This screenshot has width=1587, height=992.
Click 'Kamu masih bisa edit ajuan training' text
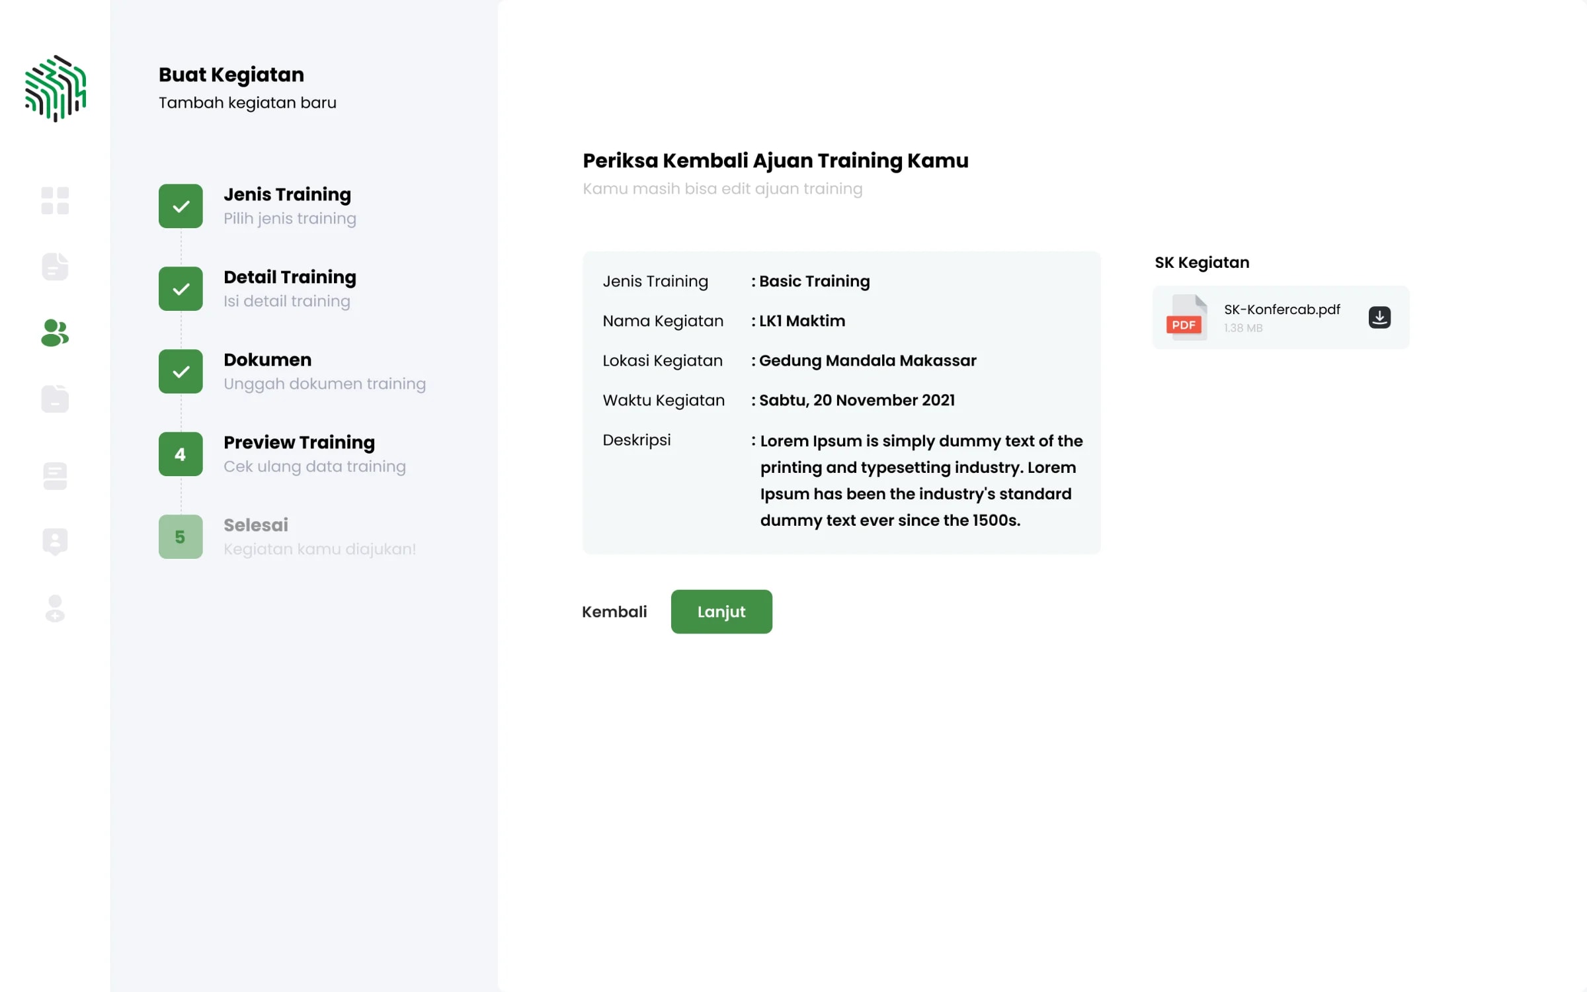[722, 189]
